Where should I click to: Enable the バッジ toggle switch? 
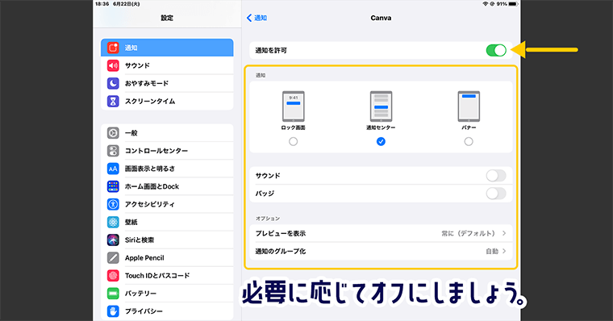pos(496,194)
